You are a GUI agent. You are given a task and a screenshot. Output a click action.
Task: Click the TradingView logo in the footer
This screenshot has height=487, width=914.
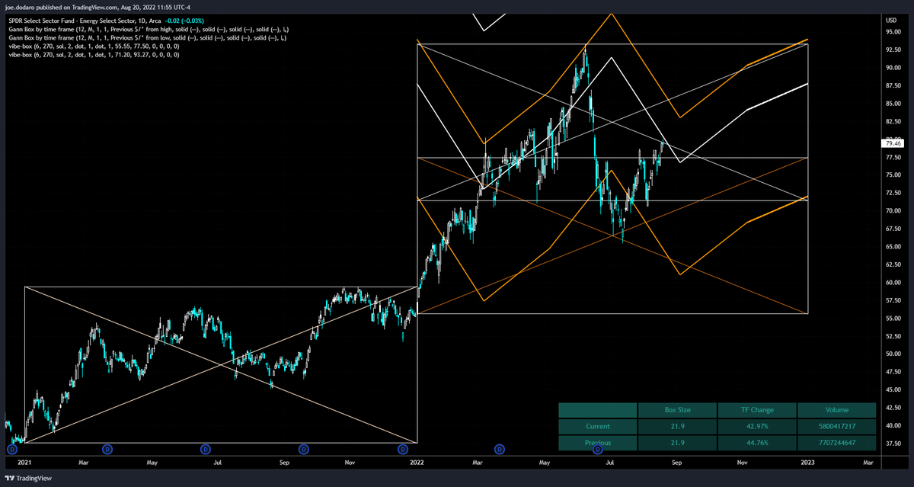tap(27, 478)
